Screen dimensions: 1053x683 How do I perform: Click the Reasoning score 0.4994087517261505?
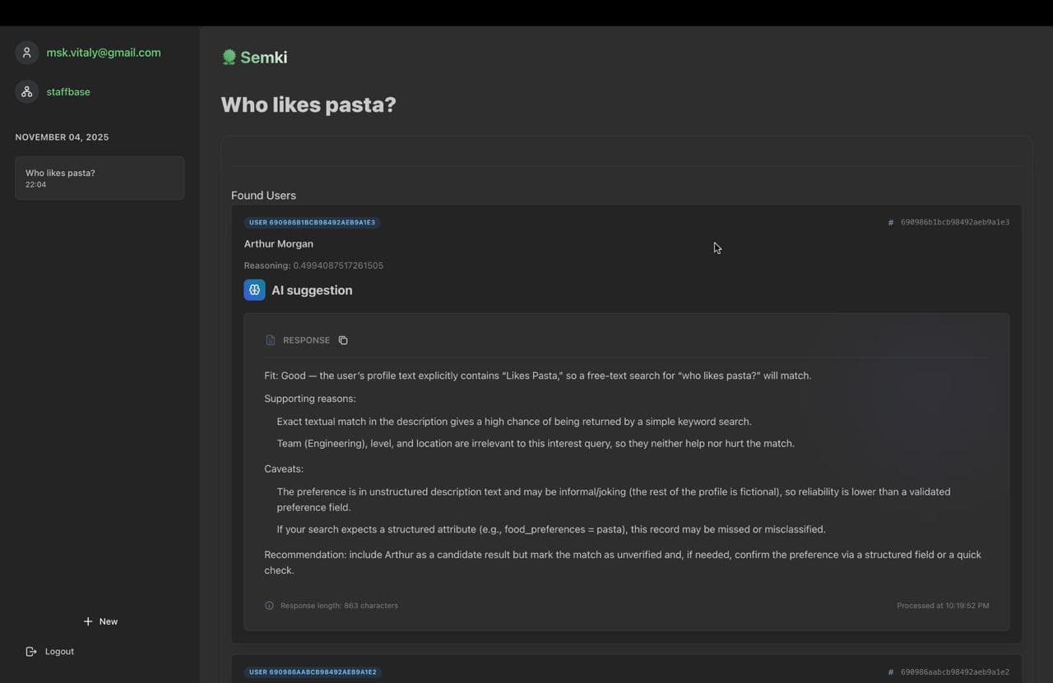click(338, 265)
